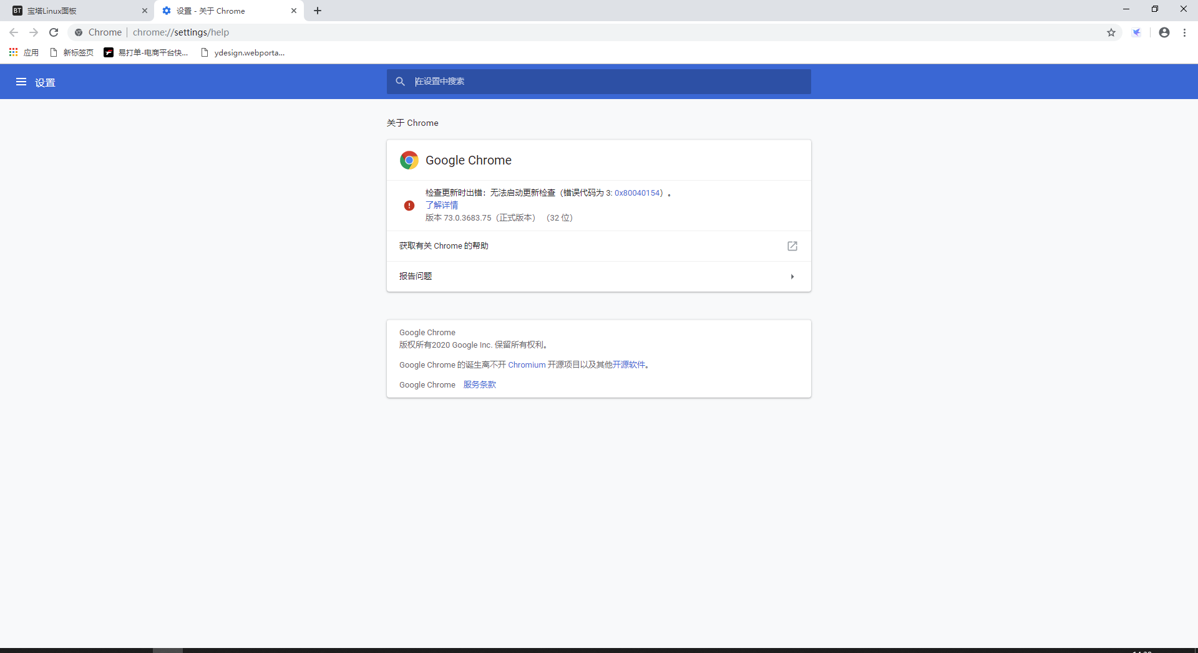Open the 服务条款 terms link
The height and width of the screenshot is (653, 1198).
click(480, 385)
